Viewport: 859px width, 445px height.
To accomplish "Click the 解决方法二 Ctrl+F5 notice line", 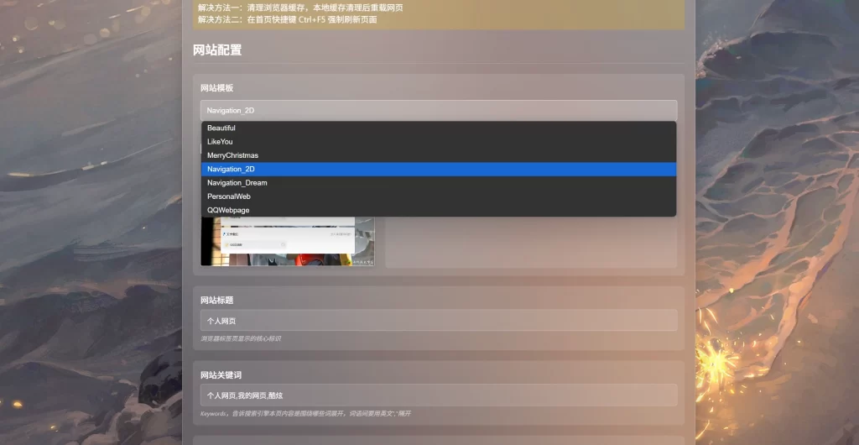I will pos(287,19).
